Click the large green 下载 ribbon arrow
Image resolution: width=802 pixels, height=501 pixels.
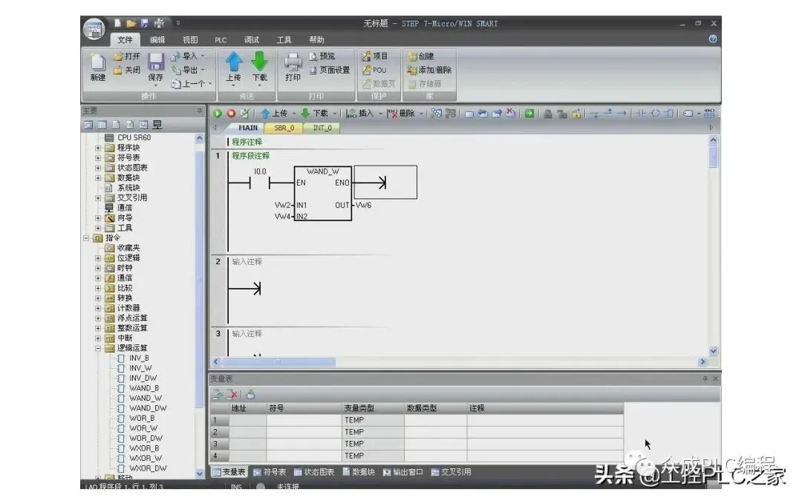tap(259, 62)
